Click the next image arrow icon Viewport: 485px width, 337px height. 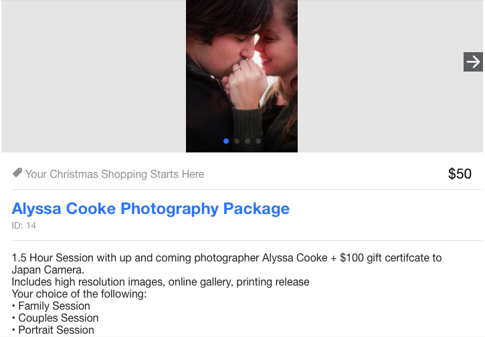coord(473,62)
